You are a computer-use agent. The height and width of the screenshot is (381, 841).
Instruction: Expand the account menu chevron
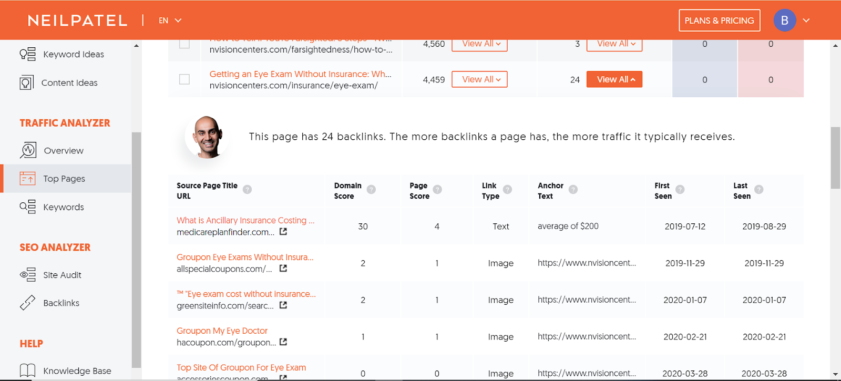click(806, 20)
